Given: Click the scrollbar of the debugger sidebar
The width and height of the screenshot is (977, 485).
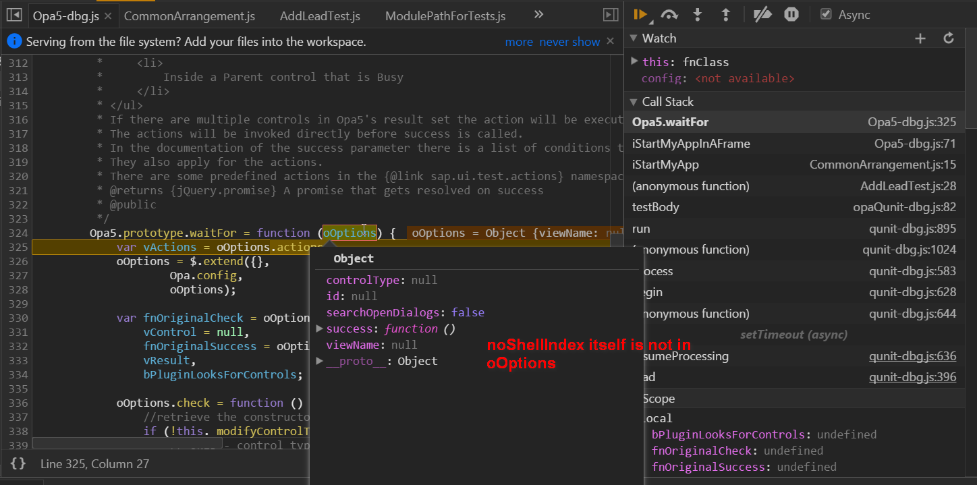Looking at the screenshot, I should pos(971,79).
